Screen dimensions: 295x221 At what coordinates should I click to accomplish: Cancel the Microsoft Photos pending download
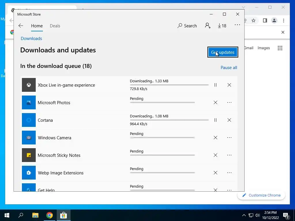(215, 102)
